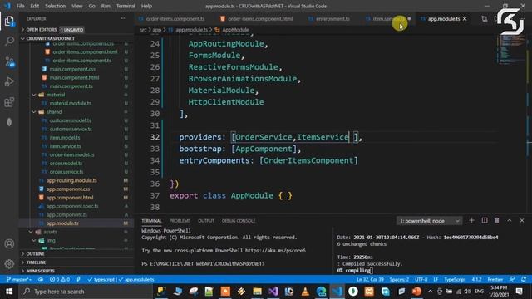532x299 pixels.
Task: Click TypeScript language mode in status bar
Action: [x=455, y=279]
